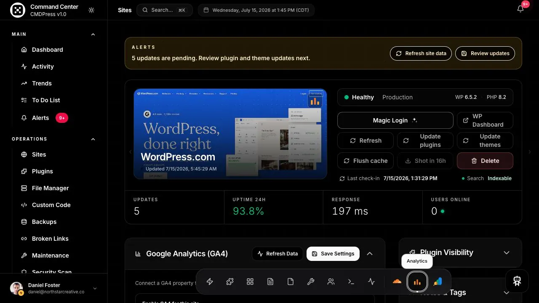539x303 pixels.
Task: Click the Indexable search status
Action: point(500,178)
